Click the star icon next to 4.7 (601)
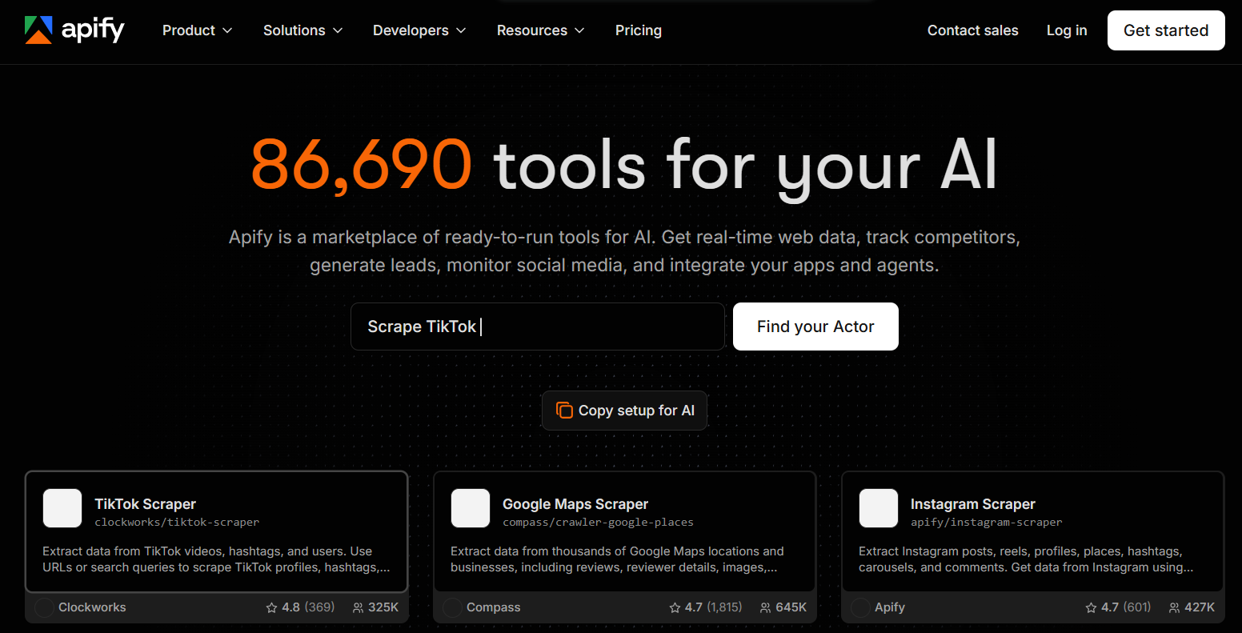The width and height of the screenshot is (1242, 633). click(x=1091, y=607)
